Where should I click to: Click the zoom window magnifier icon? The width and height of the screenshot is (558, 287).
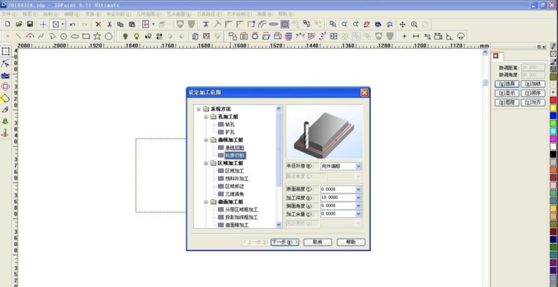[332, 25]
